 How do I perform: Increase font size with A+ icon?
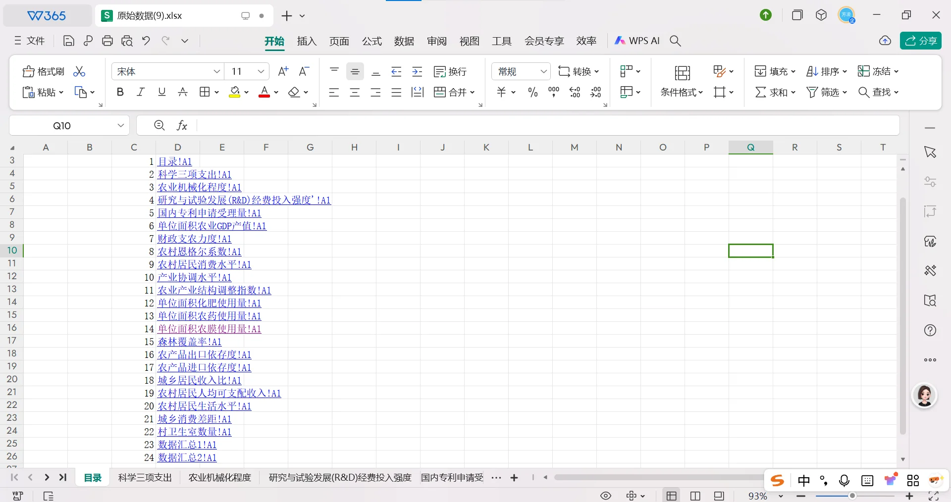click(x=283, y=71)
